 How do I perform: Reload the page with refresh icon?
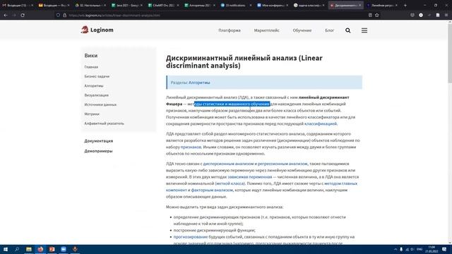pyautogui.click(x=23, y=15)
